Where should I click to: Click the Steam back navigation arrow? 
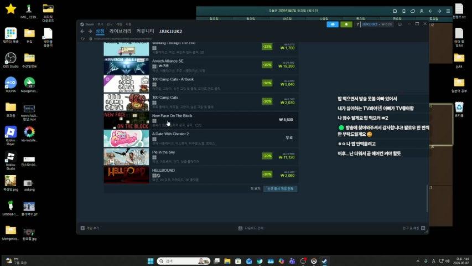click(82, 32)
